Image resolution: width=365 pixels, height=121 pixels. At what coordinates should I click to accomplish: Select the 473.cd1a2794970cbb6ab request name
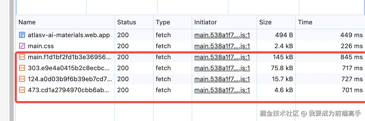point(69,90)
